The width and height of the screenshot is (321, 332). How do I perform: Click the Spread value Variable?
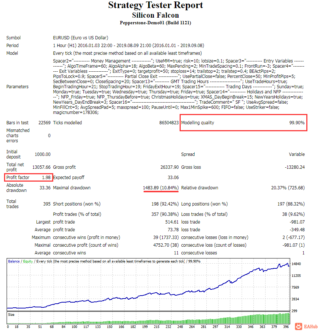(x=297, y=154)
